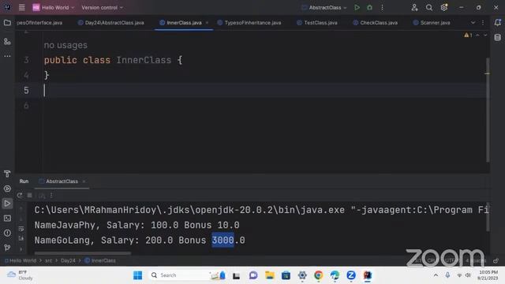Open the Database tool window icon
Viewport: 505px width, 284px height.
[x=498, y=37]
